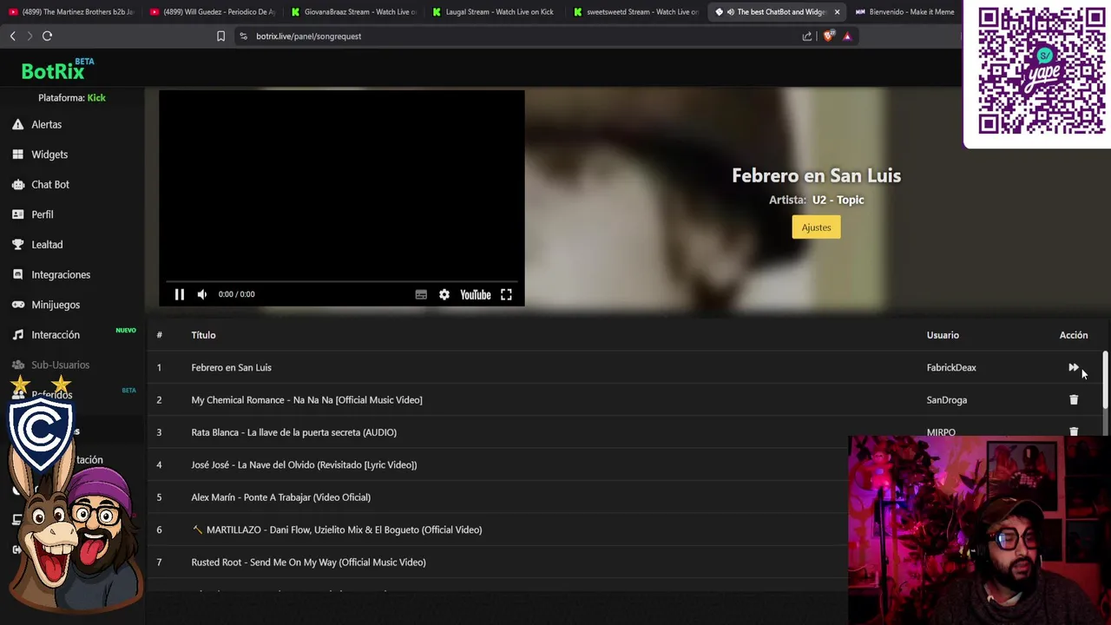
Task: Switch to The Martinez Brothers b2b tab
Action: point(71,12)
